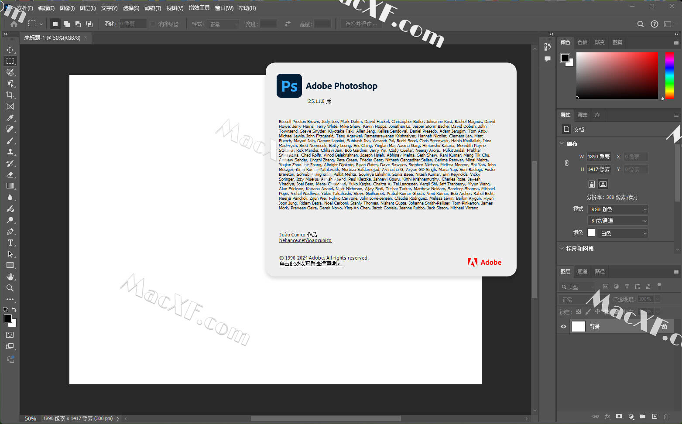Image resolution: width=682 pixels, height=424 pixels.
Task: Reset default foreground and background colors
Action: (5, 310)
